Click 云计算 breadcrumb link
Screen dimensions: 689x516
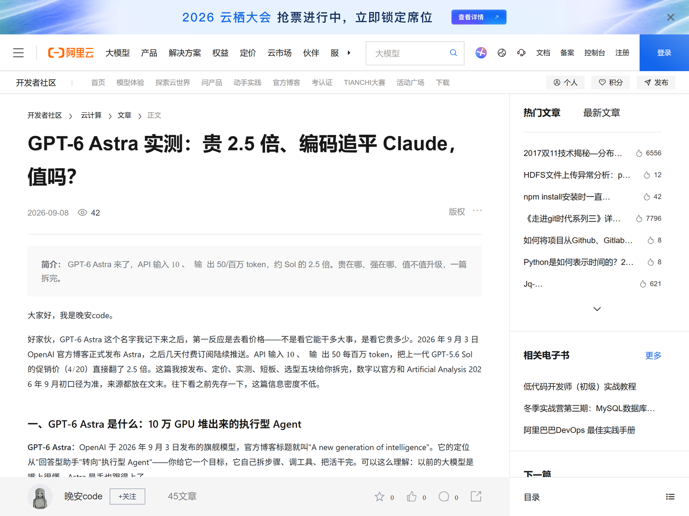(91, 115)
